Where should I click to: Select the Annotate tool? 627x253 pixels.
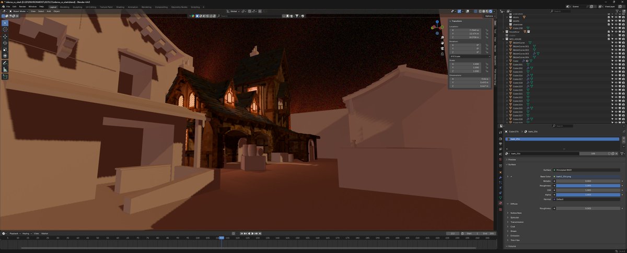click(x=5, y=63)
